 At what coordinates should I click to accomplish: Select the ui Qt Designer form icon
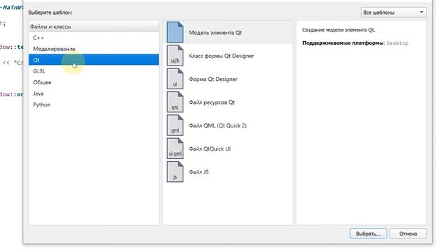click(x=175, y=79)
